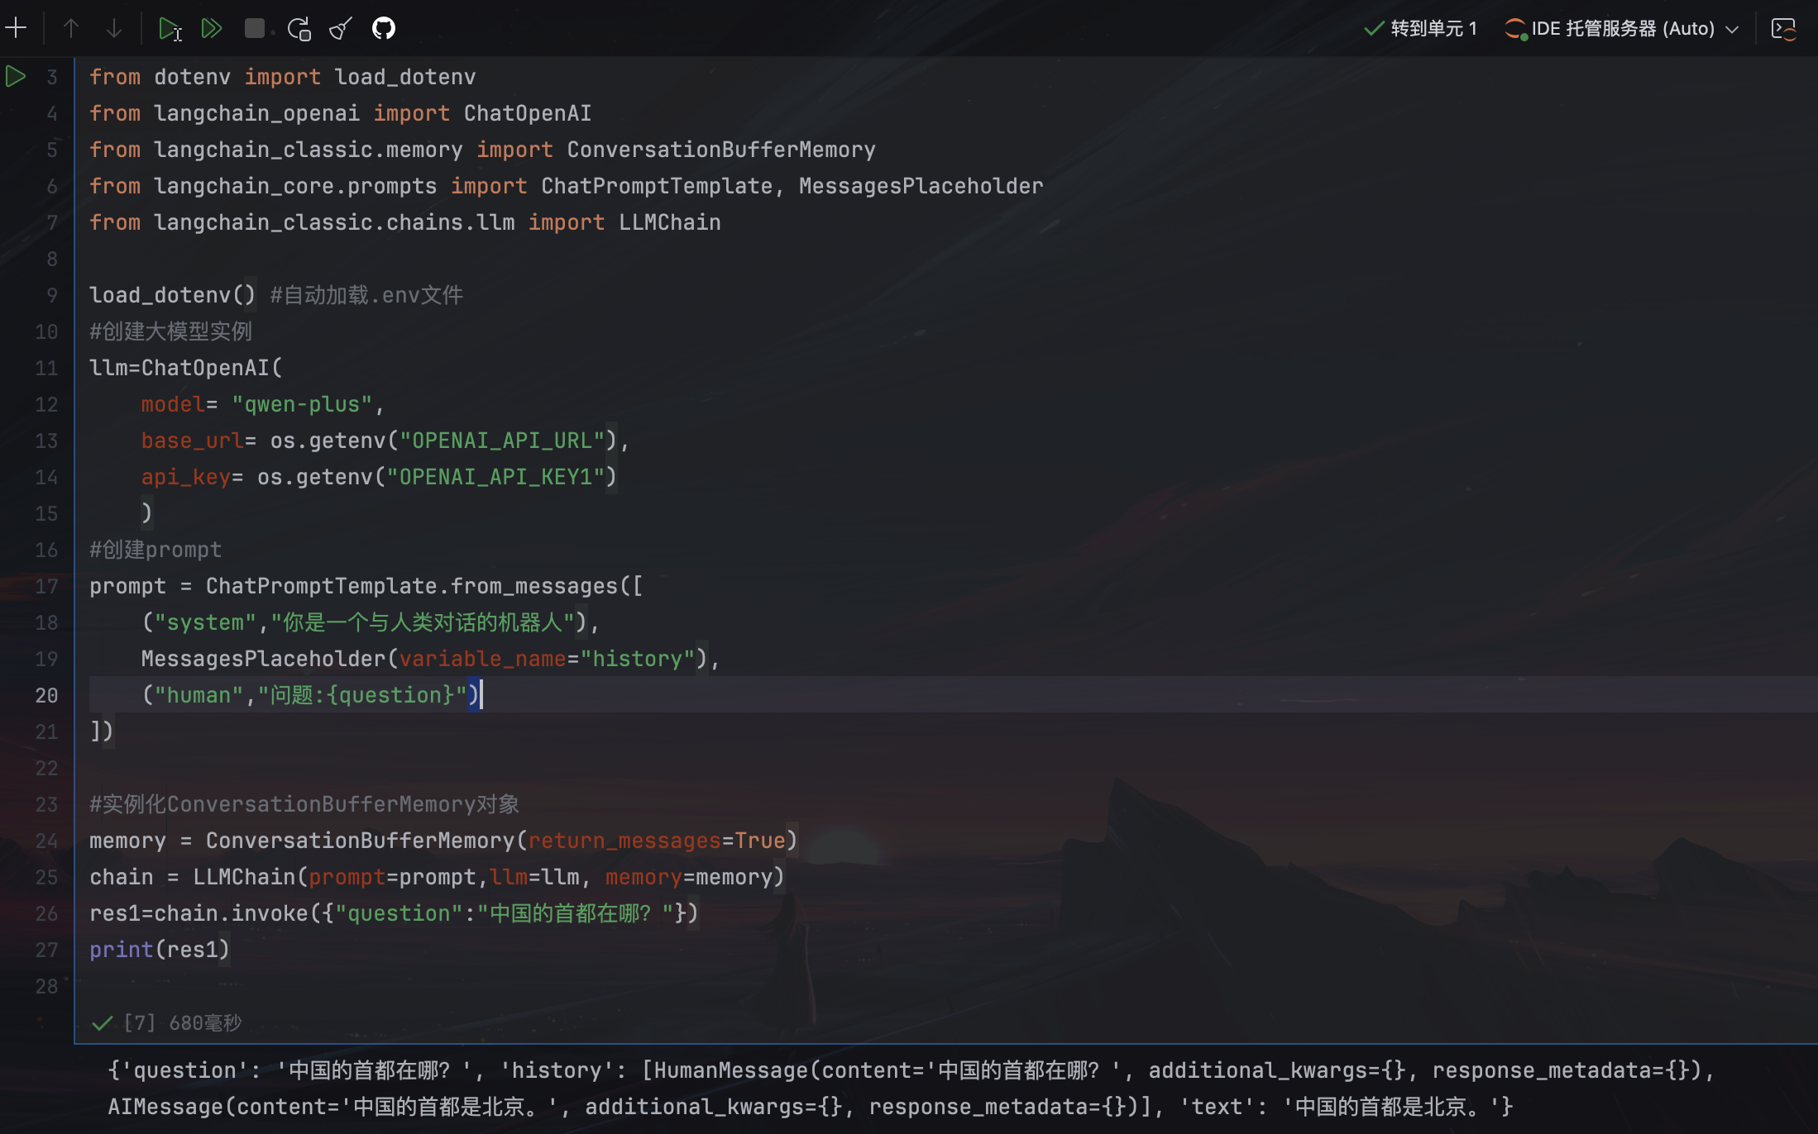The image size is (1818, 1134).
Task: Open the IDE 托管服务器 (Auto) dropdown
Action: [x=1621, y=29]
